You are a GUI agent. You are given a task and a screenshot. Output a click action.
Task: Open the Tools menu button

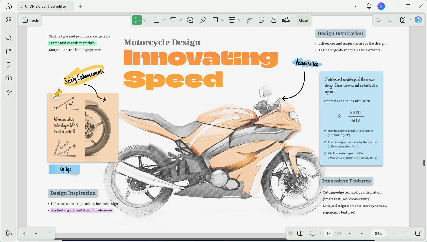(30, 20)
